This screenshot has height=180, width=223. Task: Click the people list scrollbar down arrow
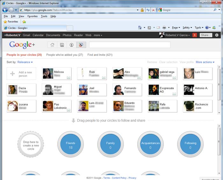[219, 112]
